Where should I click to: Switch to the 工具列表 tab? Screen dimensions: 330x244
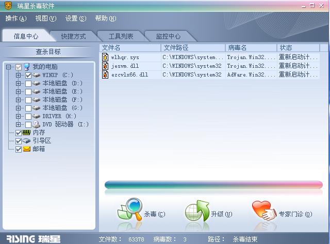click(121, 36)
